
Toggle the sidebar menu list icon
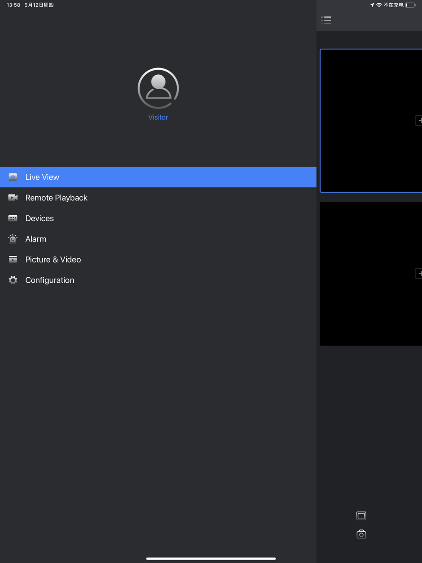(x=326, y=20)
